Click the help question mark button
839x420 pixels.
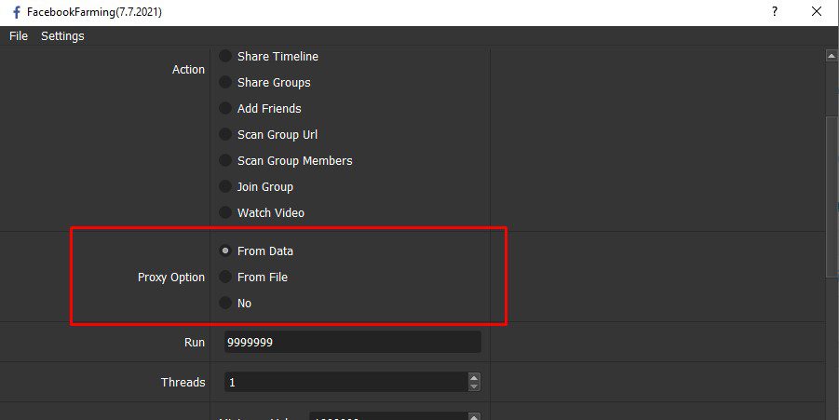click(x=774, y=11)
